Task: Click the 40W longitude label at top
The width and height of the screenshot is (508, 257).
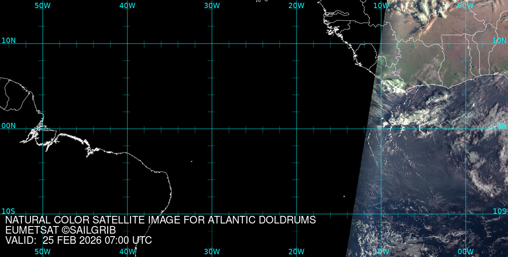Action: point(127,6)
